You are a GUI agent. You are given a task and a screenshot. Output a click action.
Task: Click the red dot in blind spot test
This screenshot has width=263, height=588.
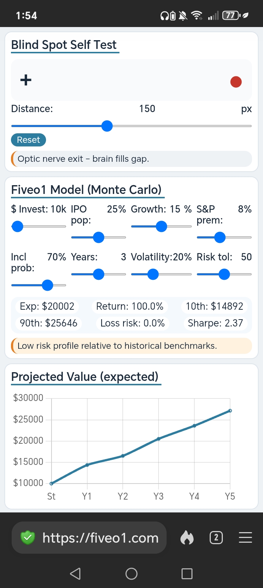point(236,82)
